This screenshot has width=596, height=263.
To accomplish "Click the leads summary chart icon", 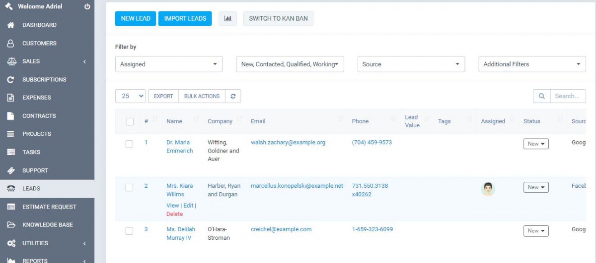I will [x=228, y=19].
